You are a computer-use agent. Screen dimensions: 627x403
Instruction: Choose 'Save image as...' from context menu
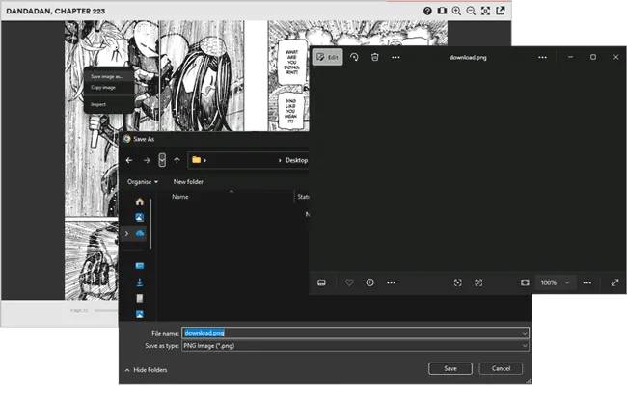(x=106, y=76)
